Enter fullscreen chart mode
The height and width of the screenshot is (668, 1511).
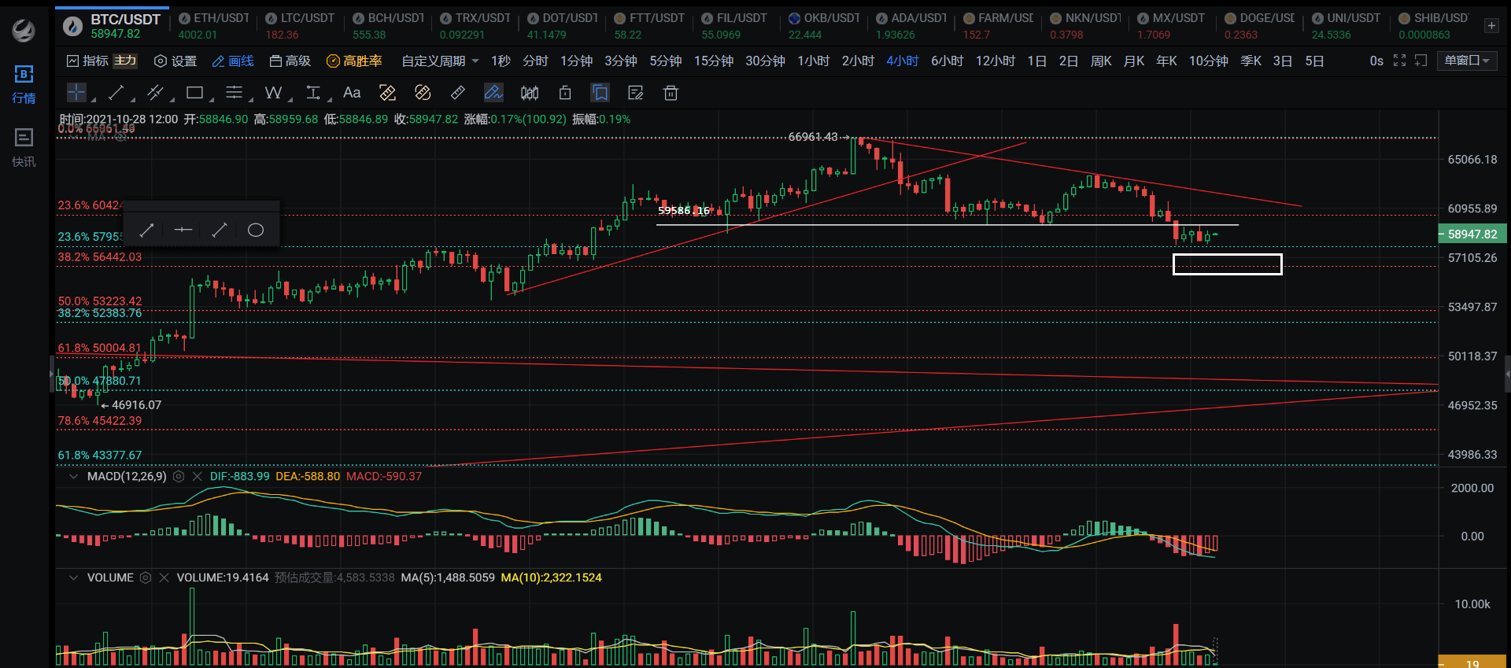pyautogui.click(x=1399, y=61)
